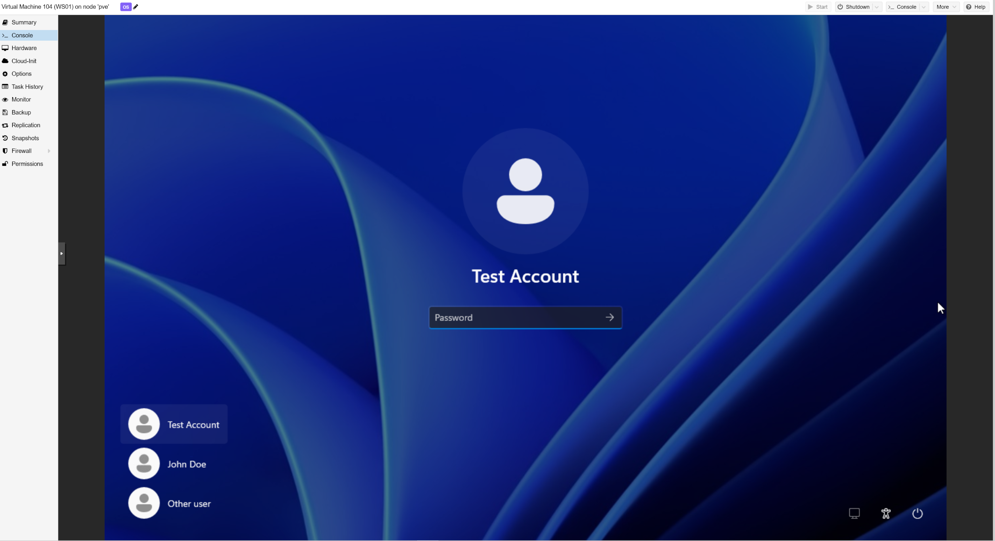Image resolution: width=995 pixels, height=541 pixels.
Task: Click the Hardware monitor icon
Action: tap(5, 48)
